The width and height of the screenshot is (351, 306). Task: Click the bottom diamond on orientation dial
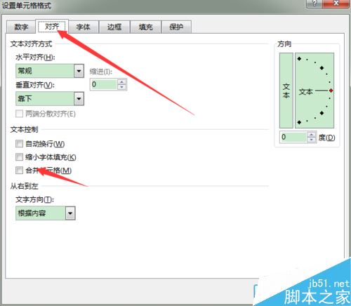point(299,122)
